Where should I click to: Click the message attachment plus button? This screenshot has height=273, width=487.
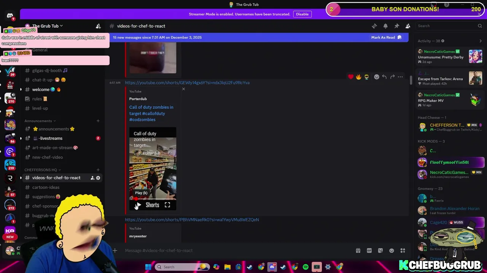point(115,250)
